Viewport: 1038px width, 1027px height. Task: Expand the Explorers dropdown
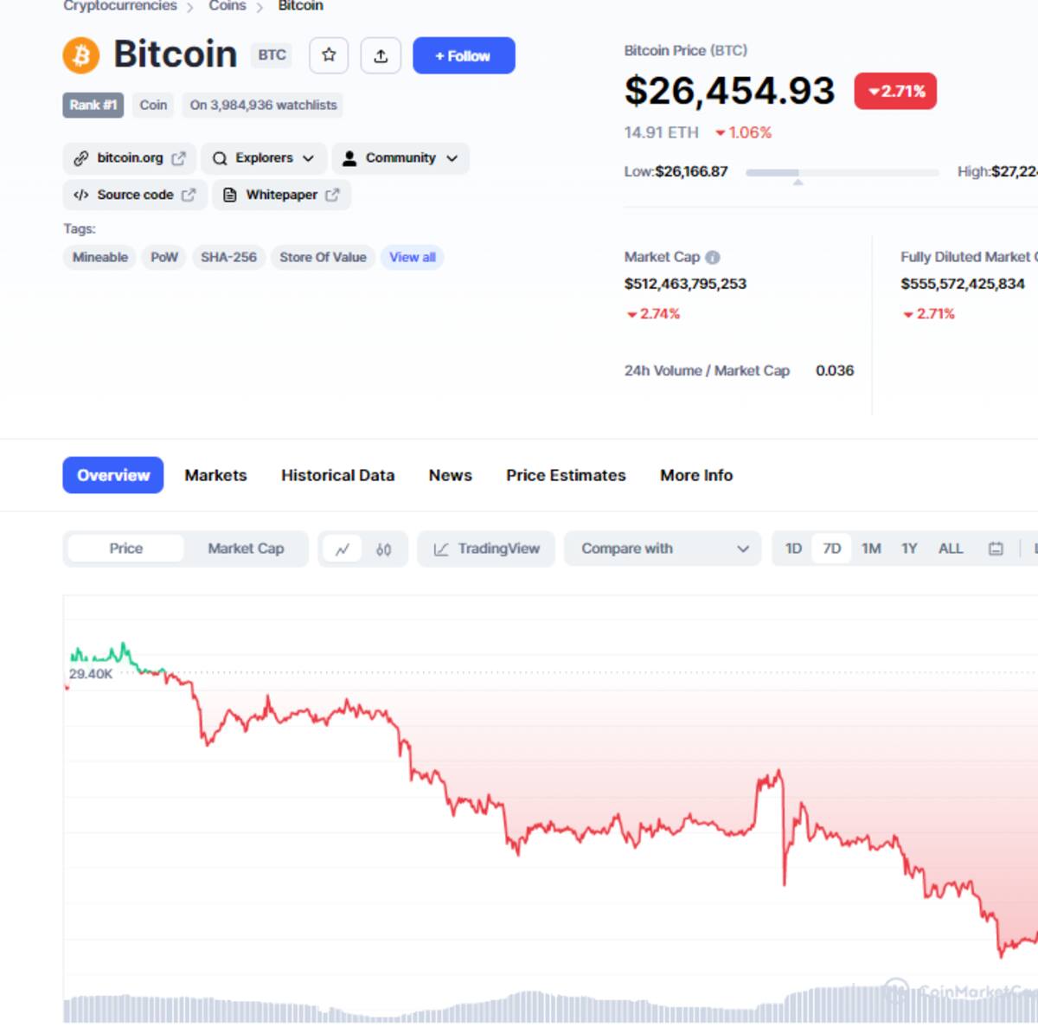pos(264,158)
